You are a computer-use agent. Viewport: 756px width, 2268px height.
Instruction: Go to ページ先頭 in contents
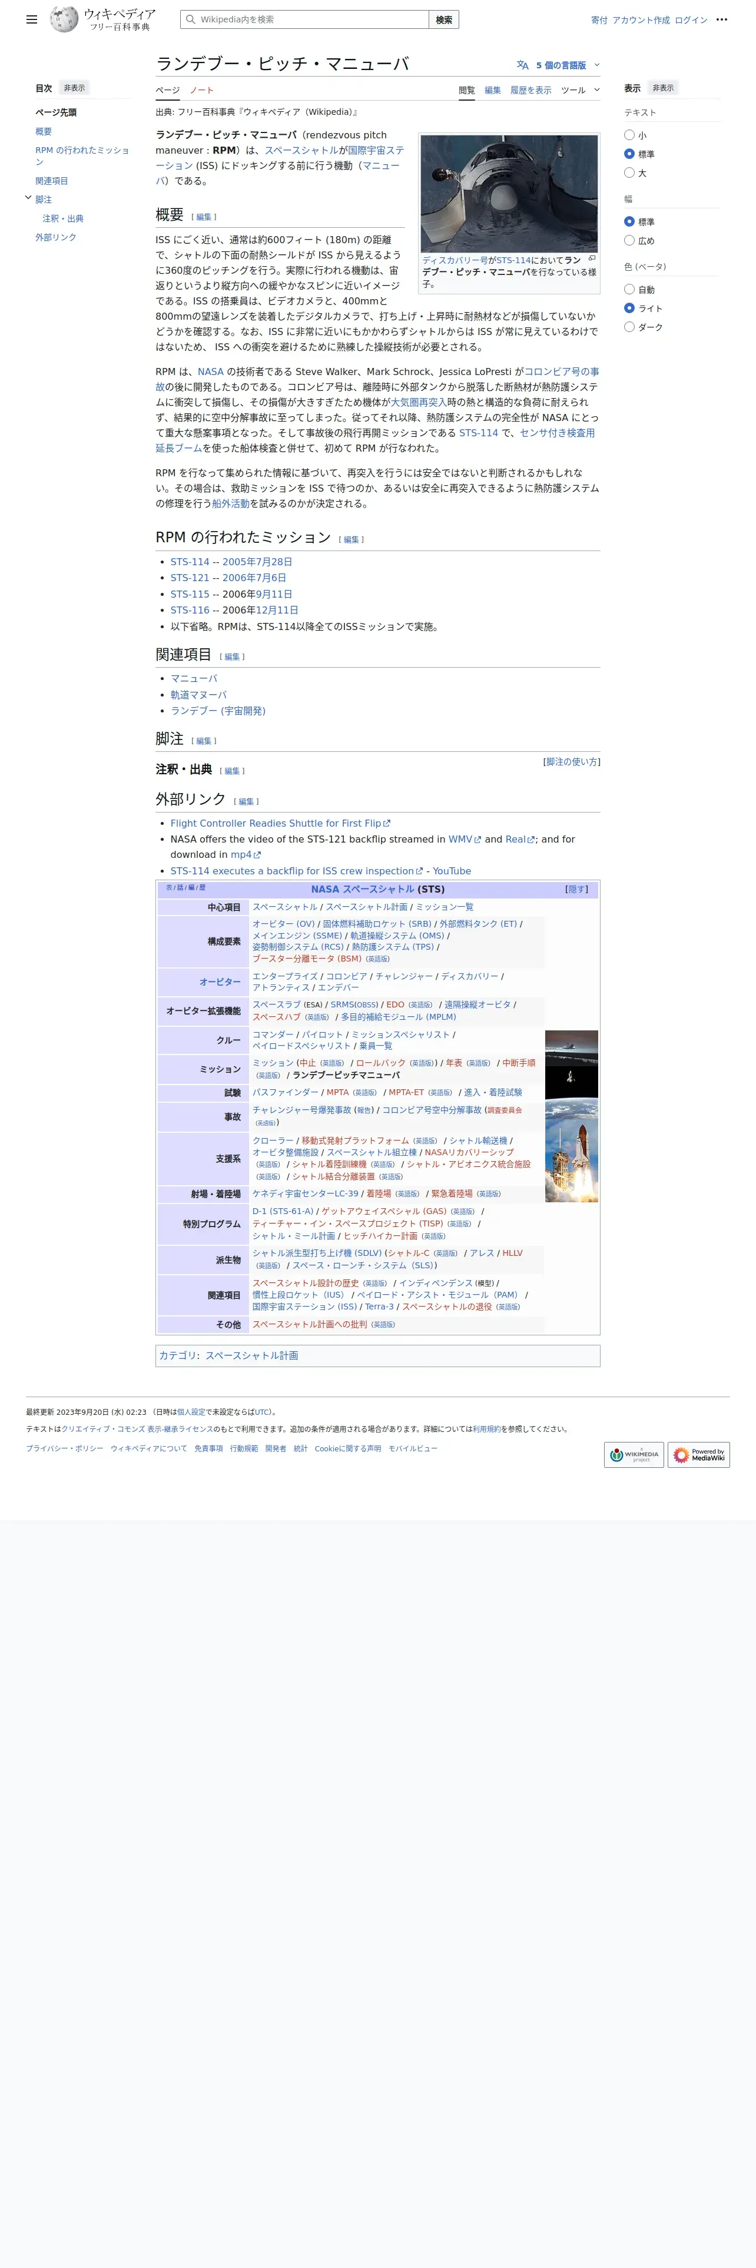55,112
